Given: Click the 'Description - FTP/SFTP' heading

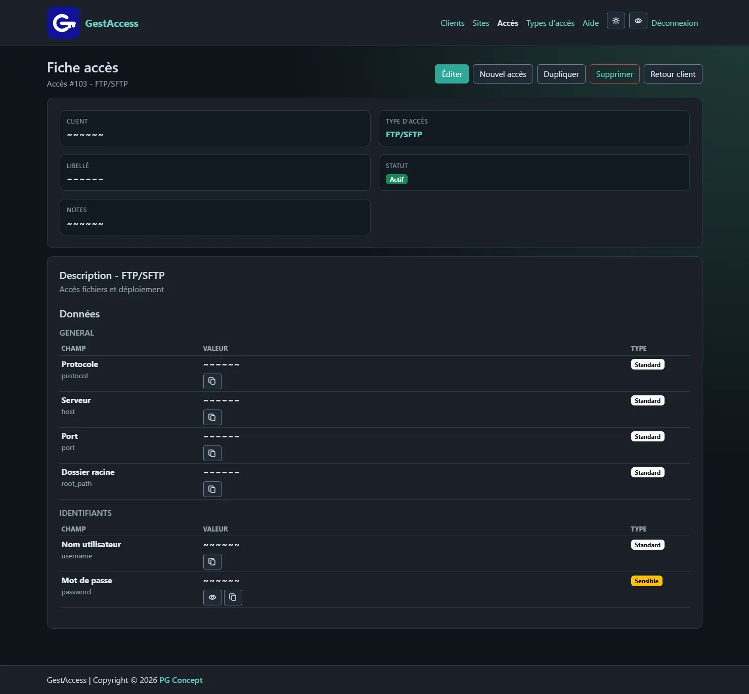Looking at the screenshot, I should [112, 275].
